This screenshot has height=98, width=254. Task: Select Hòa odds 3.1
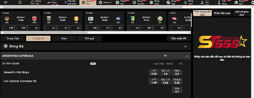click(x=177, y=90)
